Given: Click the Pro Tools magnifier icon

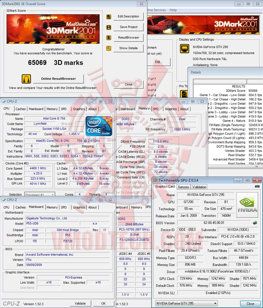Looking at the screenshot, I should (x=184, y=94).
